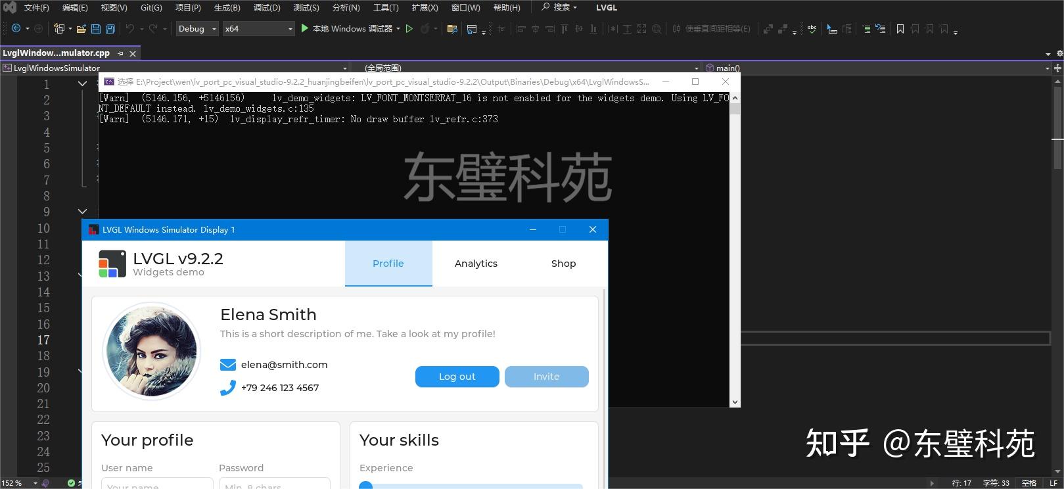The width and height of the screenshot is (1064, 489).
Task: Open the Debug configuration dropdown
Action: [x=197, y=29]
